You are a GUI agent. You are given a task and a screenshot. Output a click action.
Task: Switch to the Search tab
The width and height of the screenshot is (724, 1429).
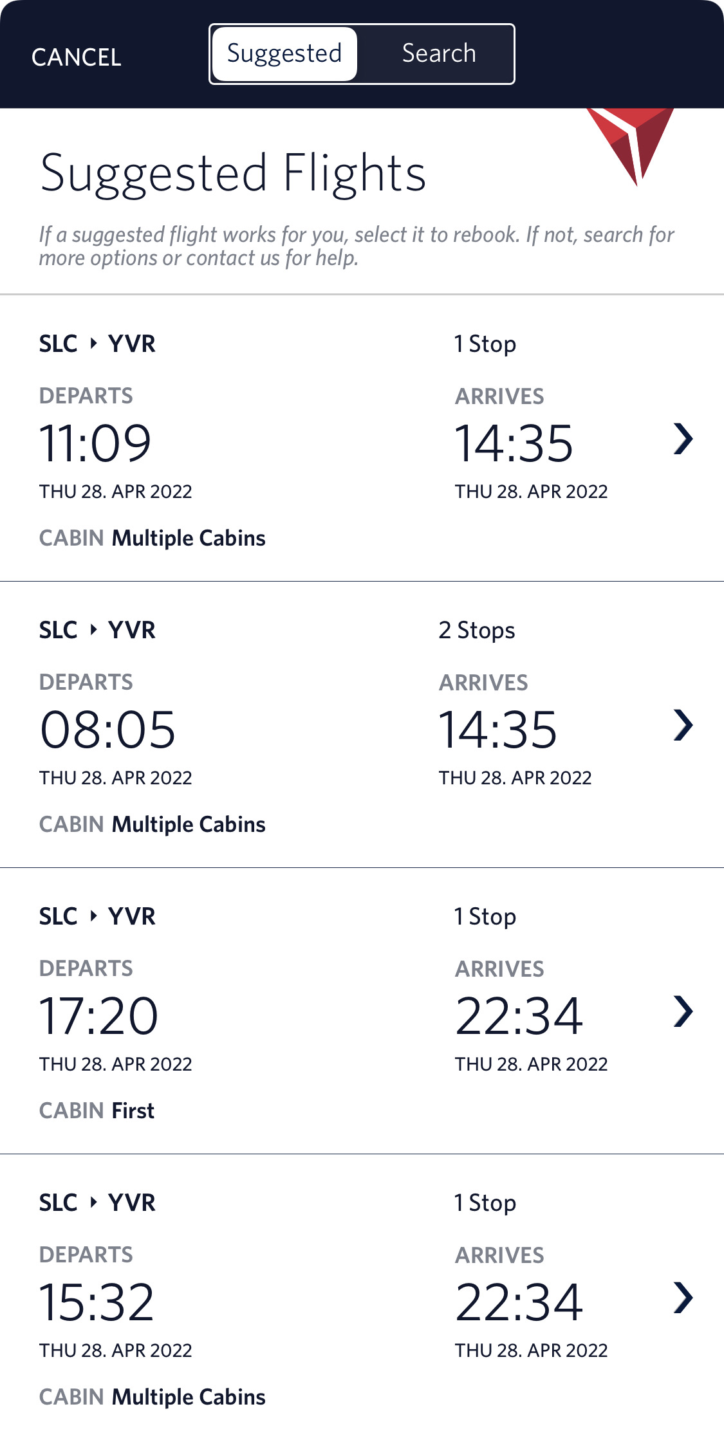pyautogui.click(x=438, y=54)
